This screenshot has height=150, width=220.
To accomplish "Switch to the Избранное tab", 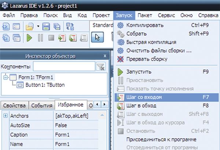I will [71, 105].
